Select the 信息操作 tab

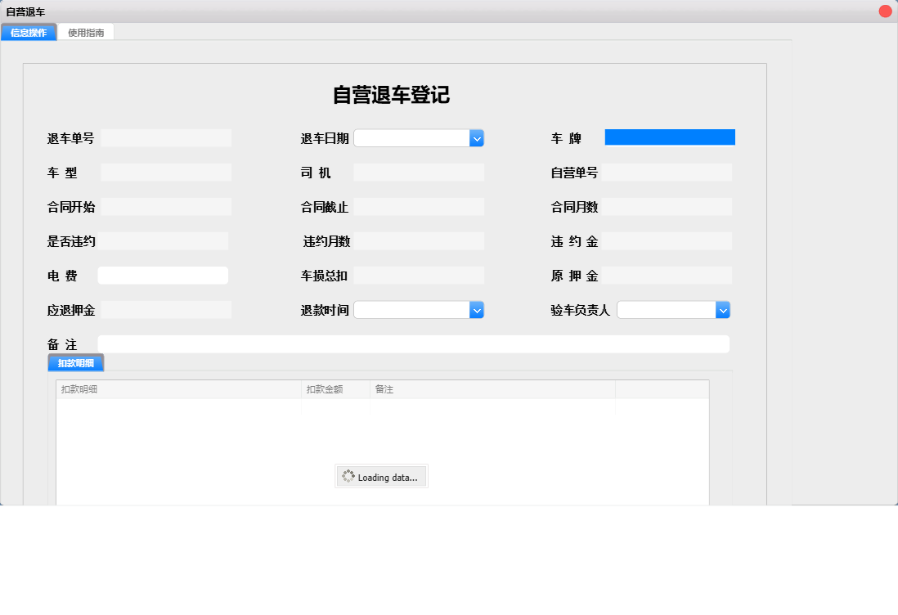(x=29, y=32)
